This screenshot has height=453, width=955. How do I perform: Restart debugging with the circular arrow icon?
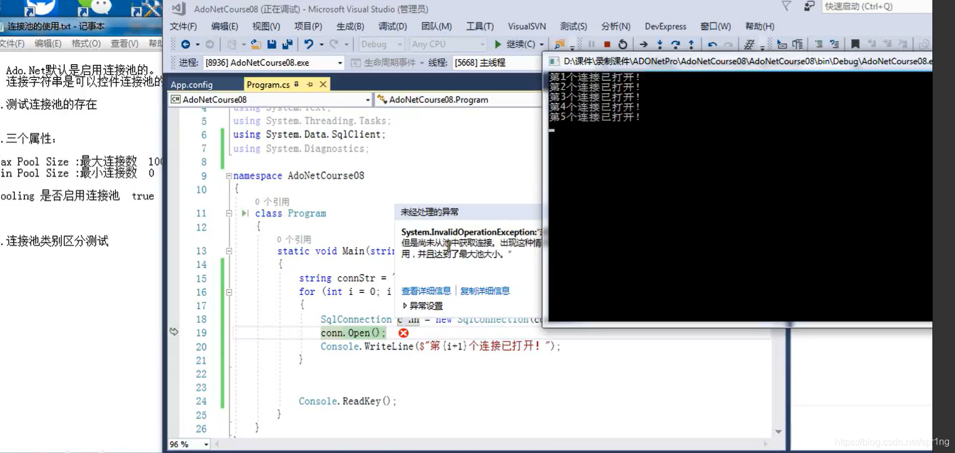[x=623, y=44]
